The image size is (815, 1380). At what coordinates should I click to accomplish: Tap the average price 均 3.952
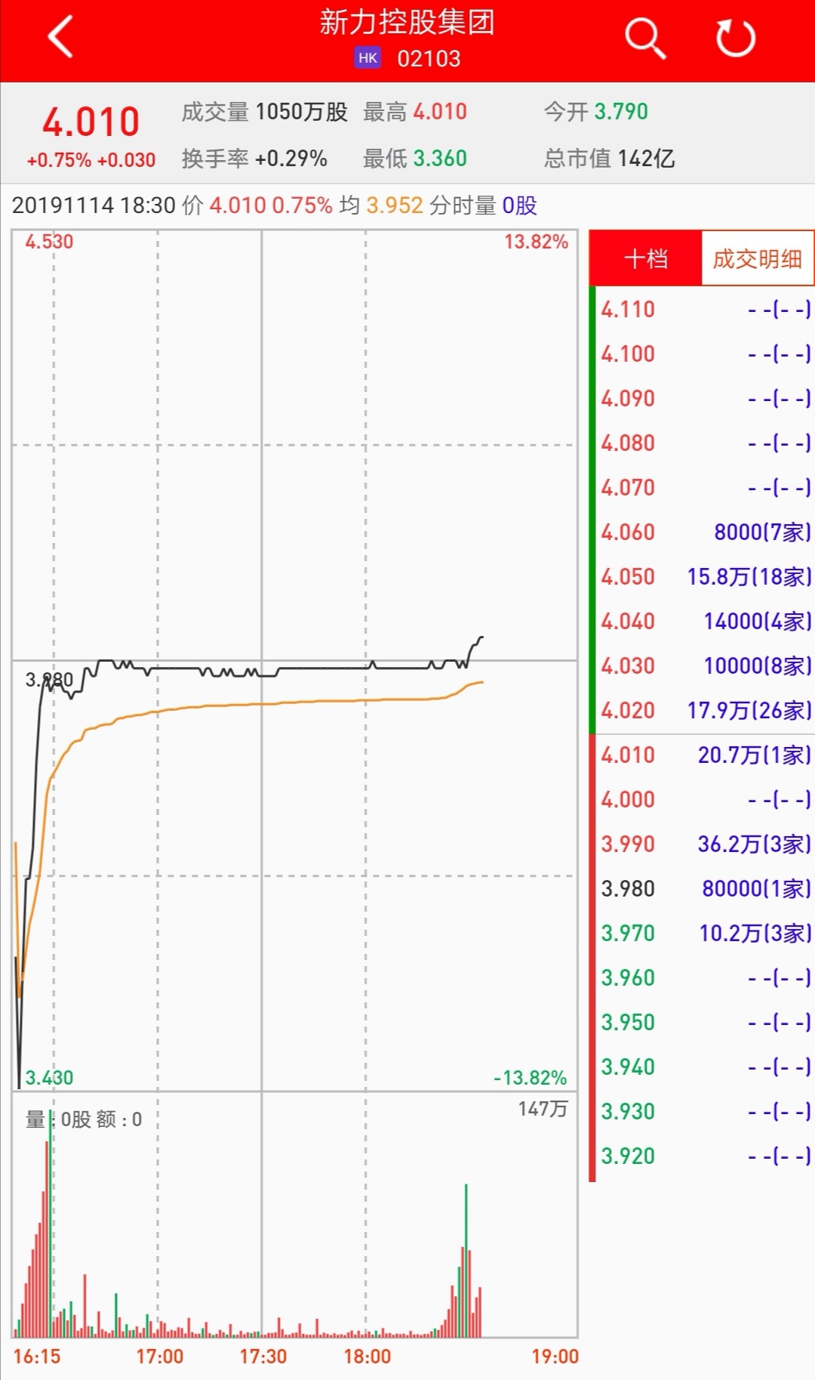point(381,205)
